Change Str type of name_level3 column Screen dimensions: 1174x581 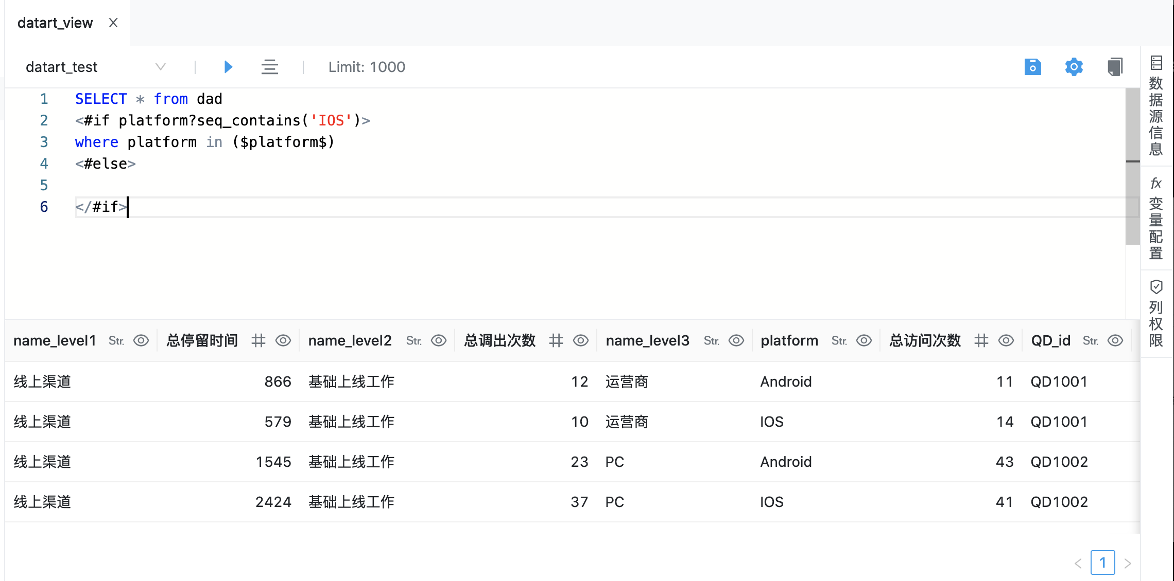coord(712,340)
